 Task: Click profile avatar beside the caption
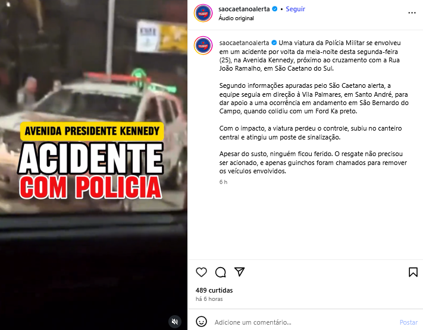pos(203,46)
